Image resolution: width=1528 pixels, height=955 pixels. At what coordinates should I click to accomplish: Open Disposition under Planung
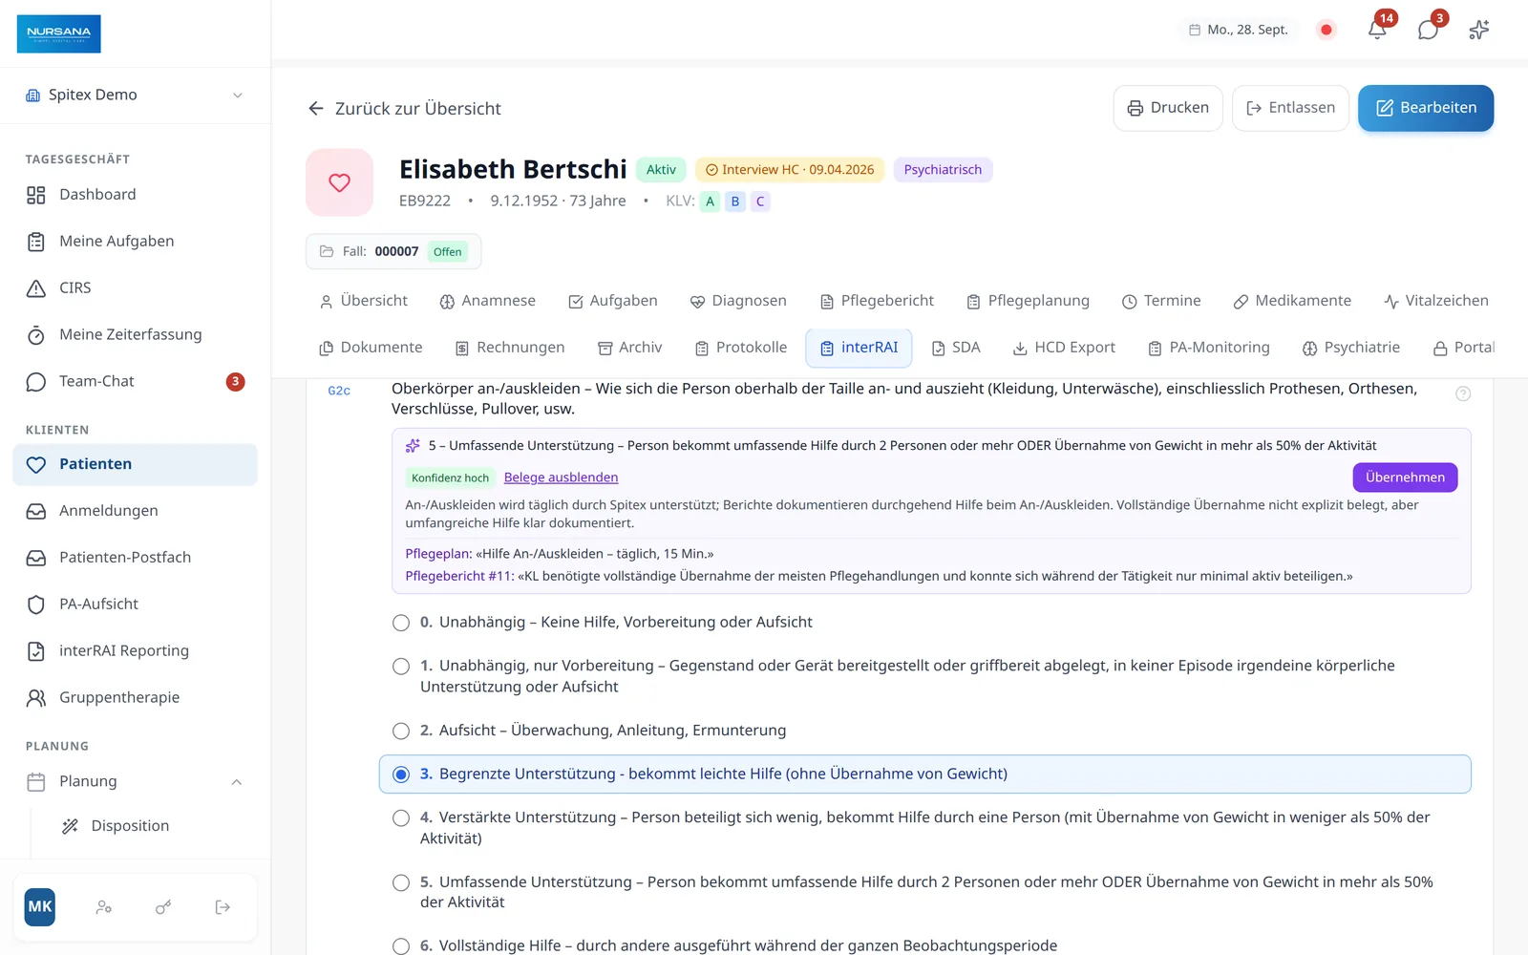click(130, 826)
